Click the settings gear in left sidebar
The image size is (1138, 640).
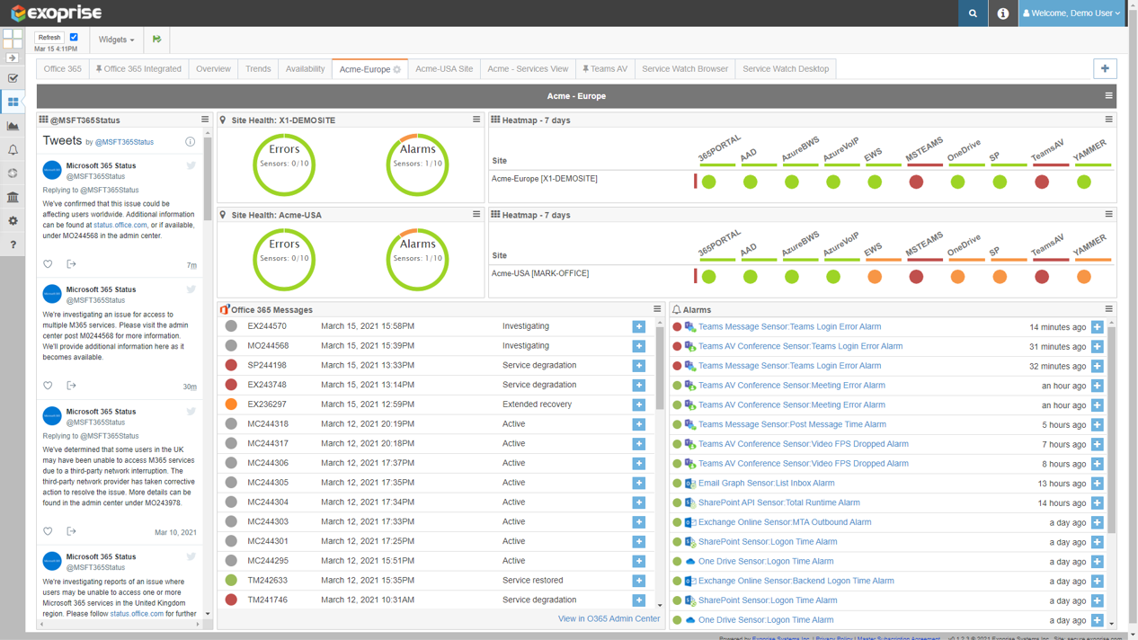[x=13, y=220]
